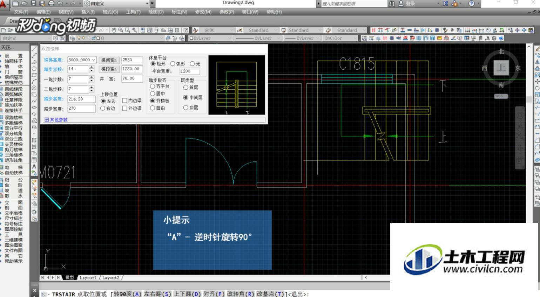Click the binoculars search icon

click(x=392, y=3)
